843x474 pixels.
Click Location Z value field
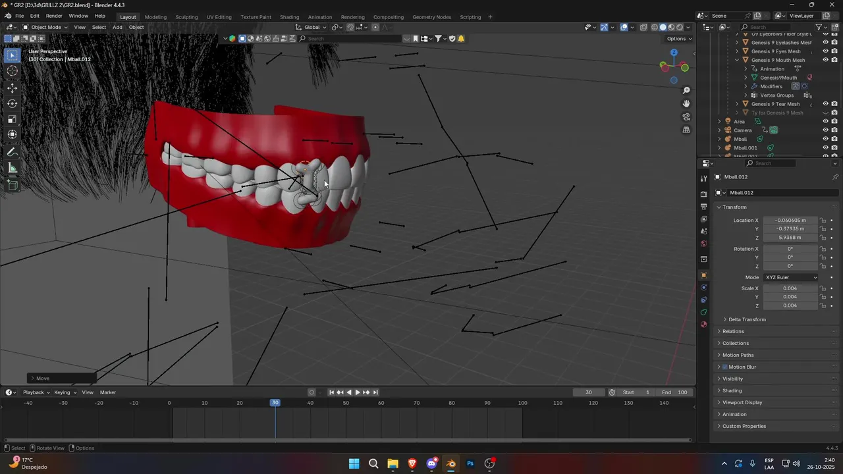pyautogui.click(x=790, y=238)
